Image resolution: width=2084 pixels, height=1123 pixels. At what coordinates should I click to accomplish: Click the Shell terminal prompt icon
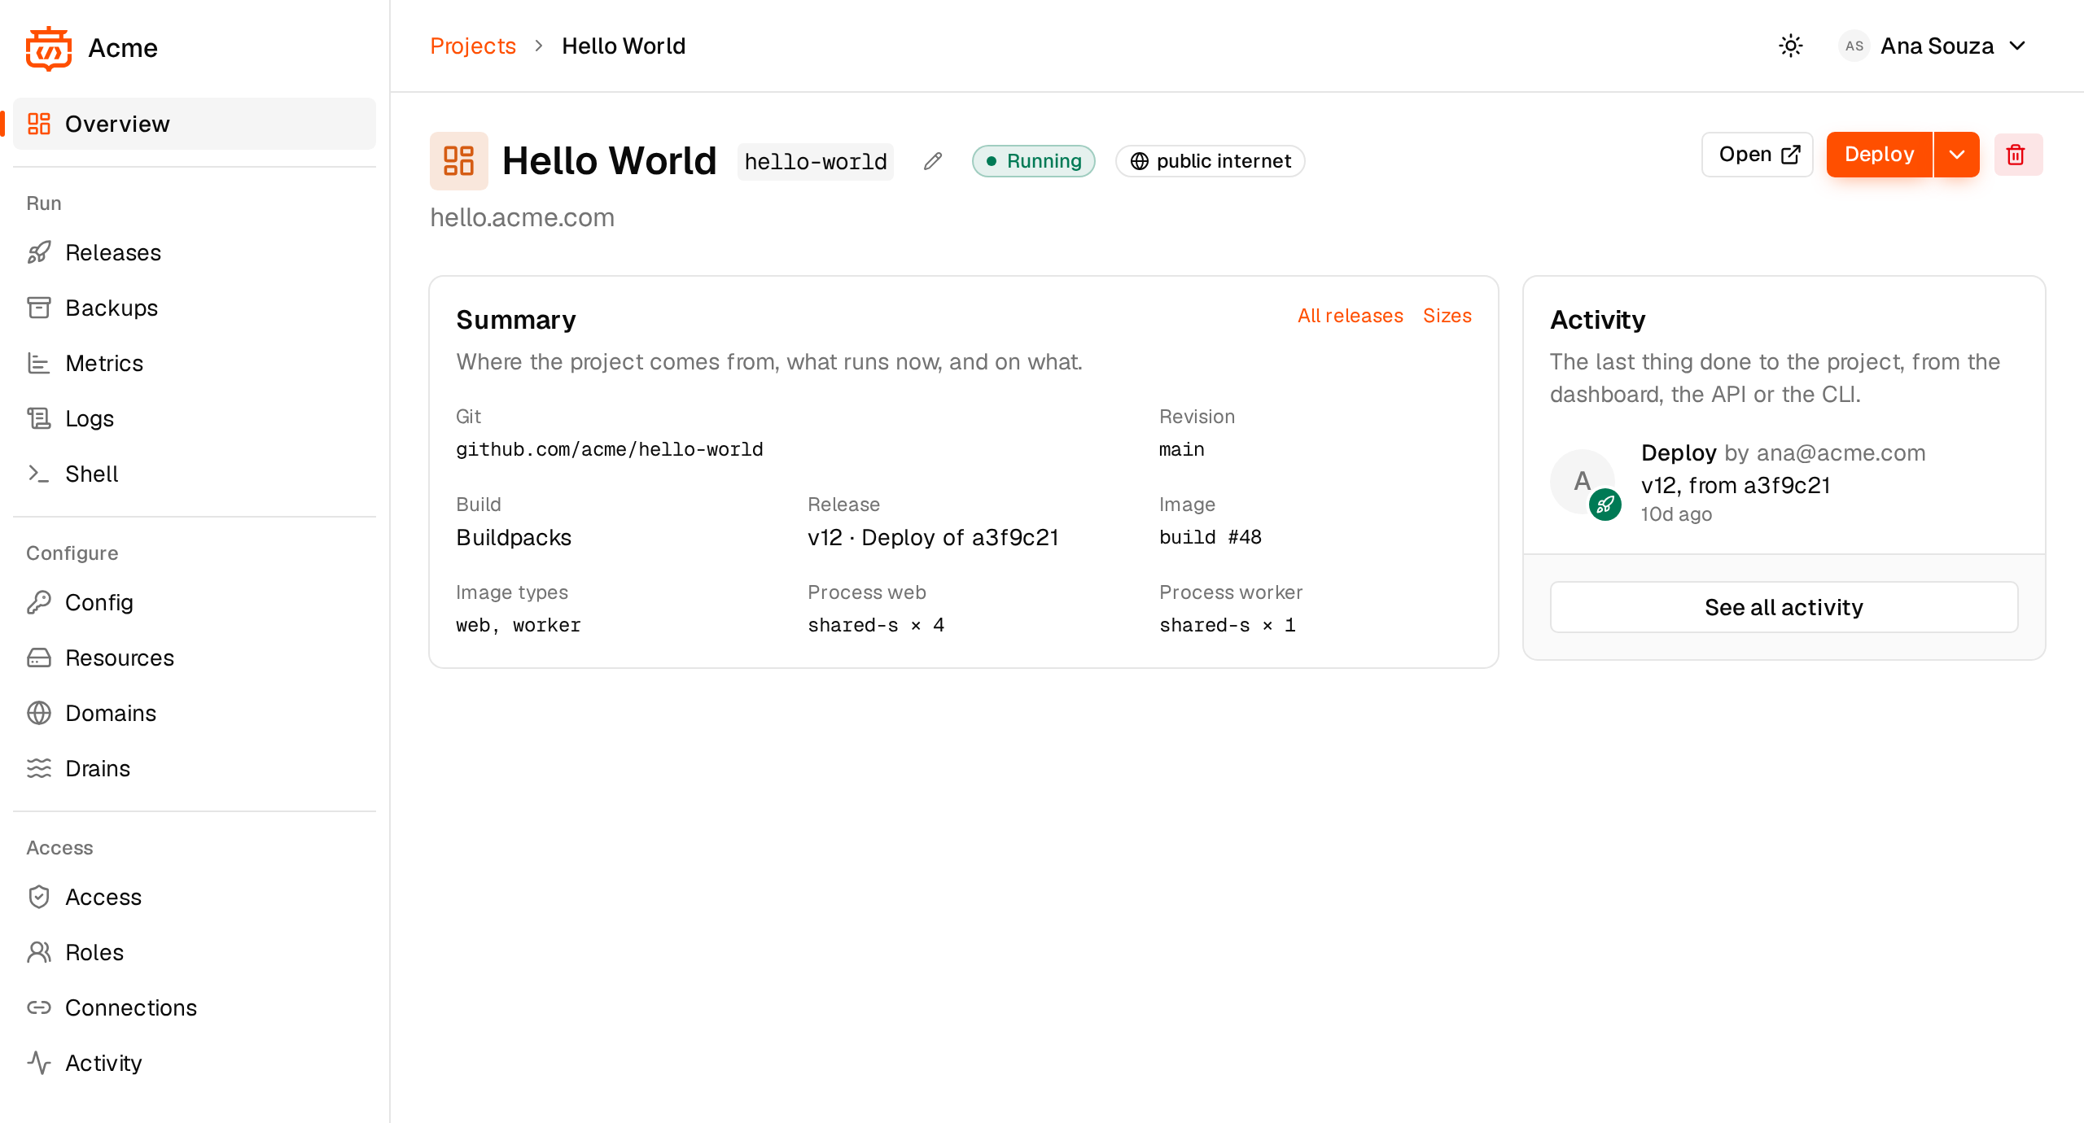coord(39,474)
